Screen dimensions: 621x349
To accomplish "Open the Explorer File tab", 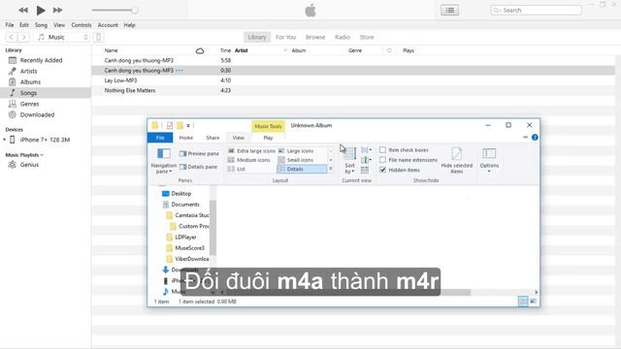I will click(x=160, y=138).
